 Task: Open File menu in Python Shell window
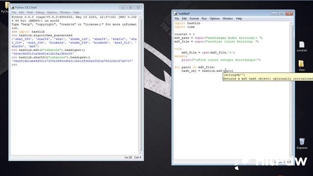click(x=14, y=12)
